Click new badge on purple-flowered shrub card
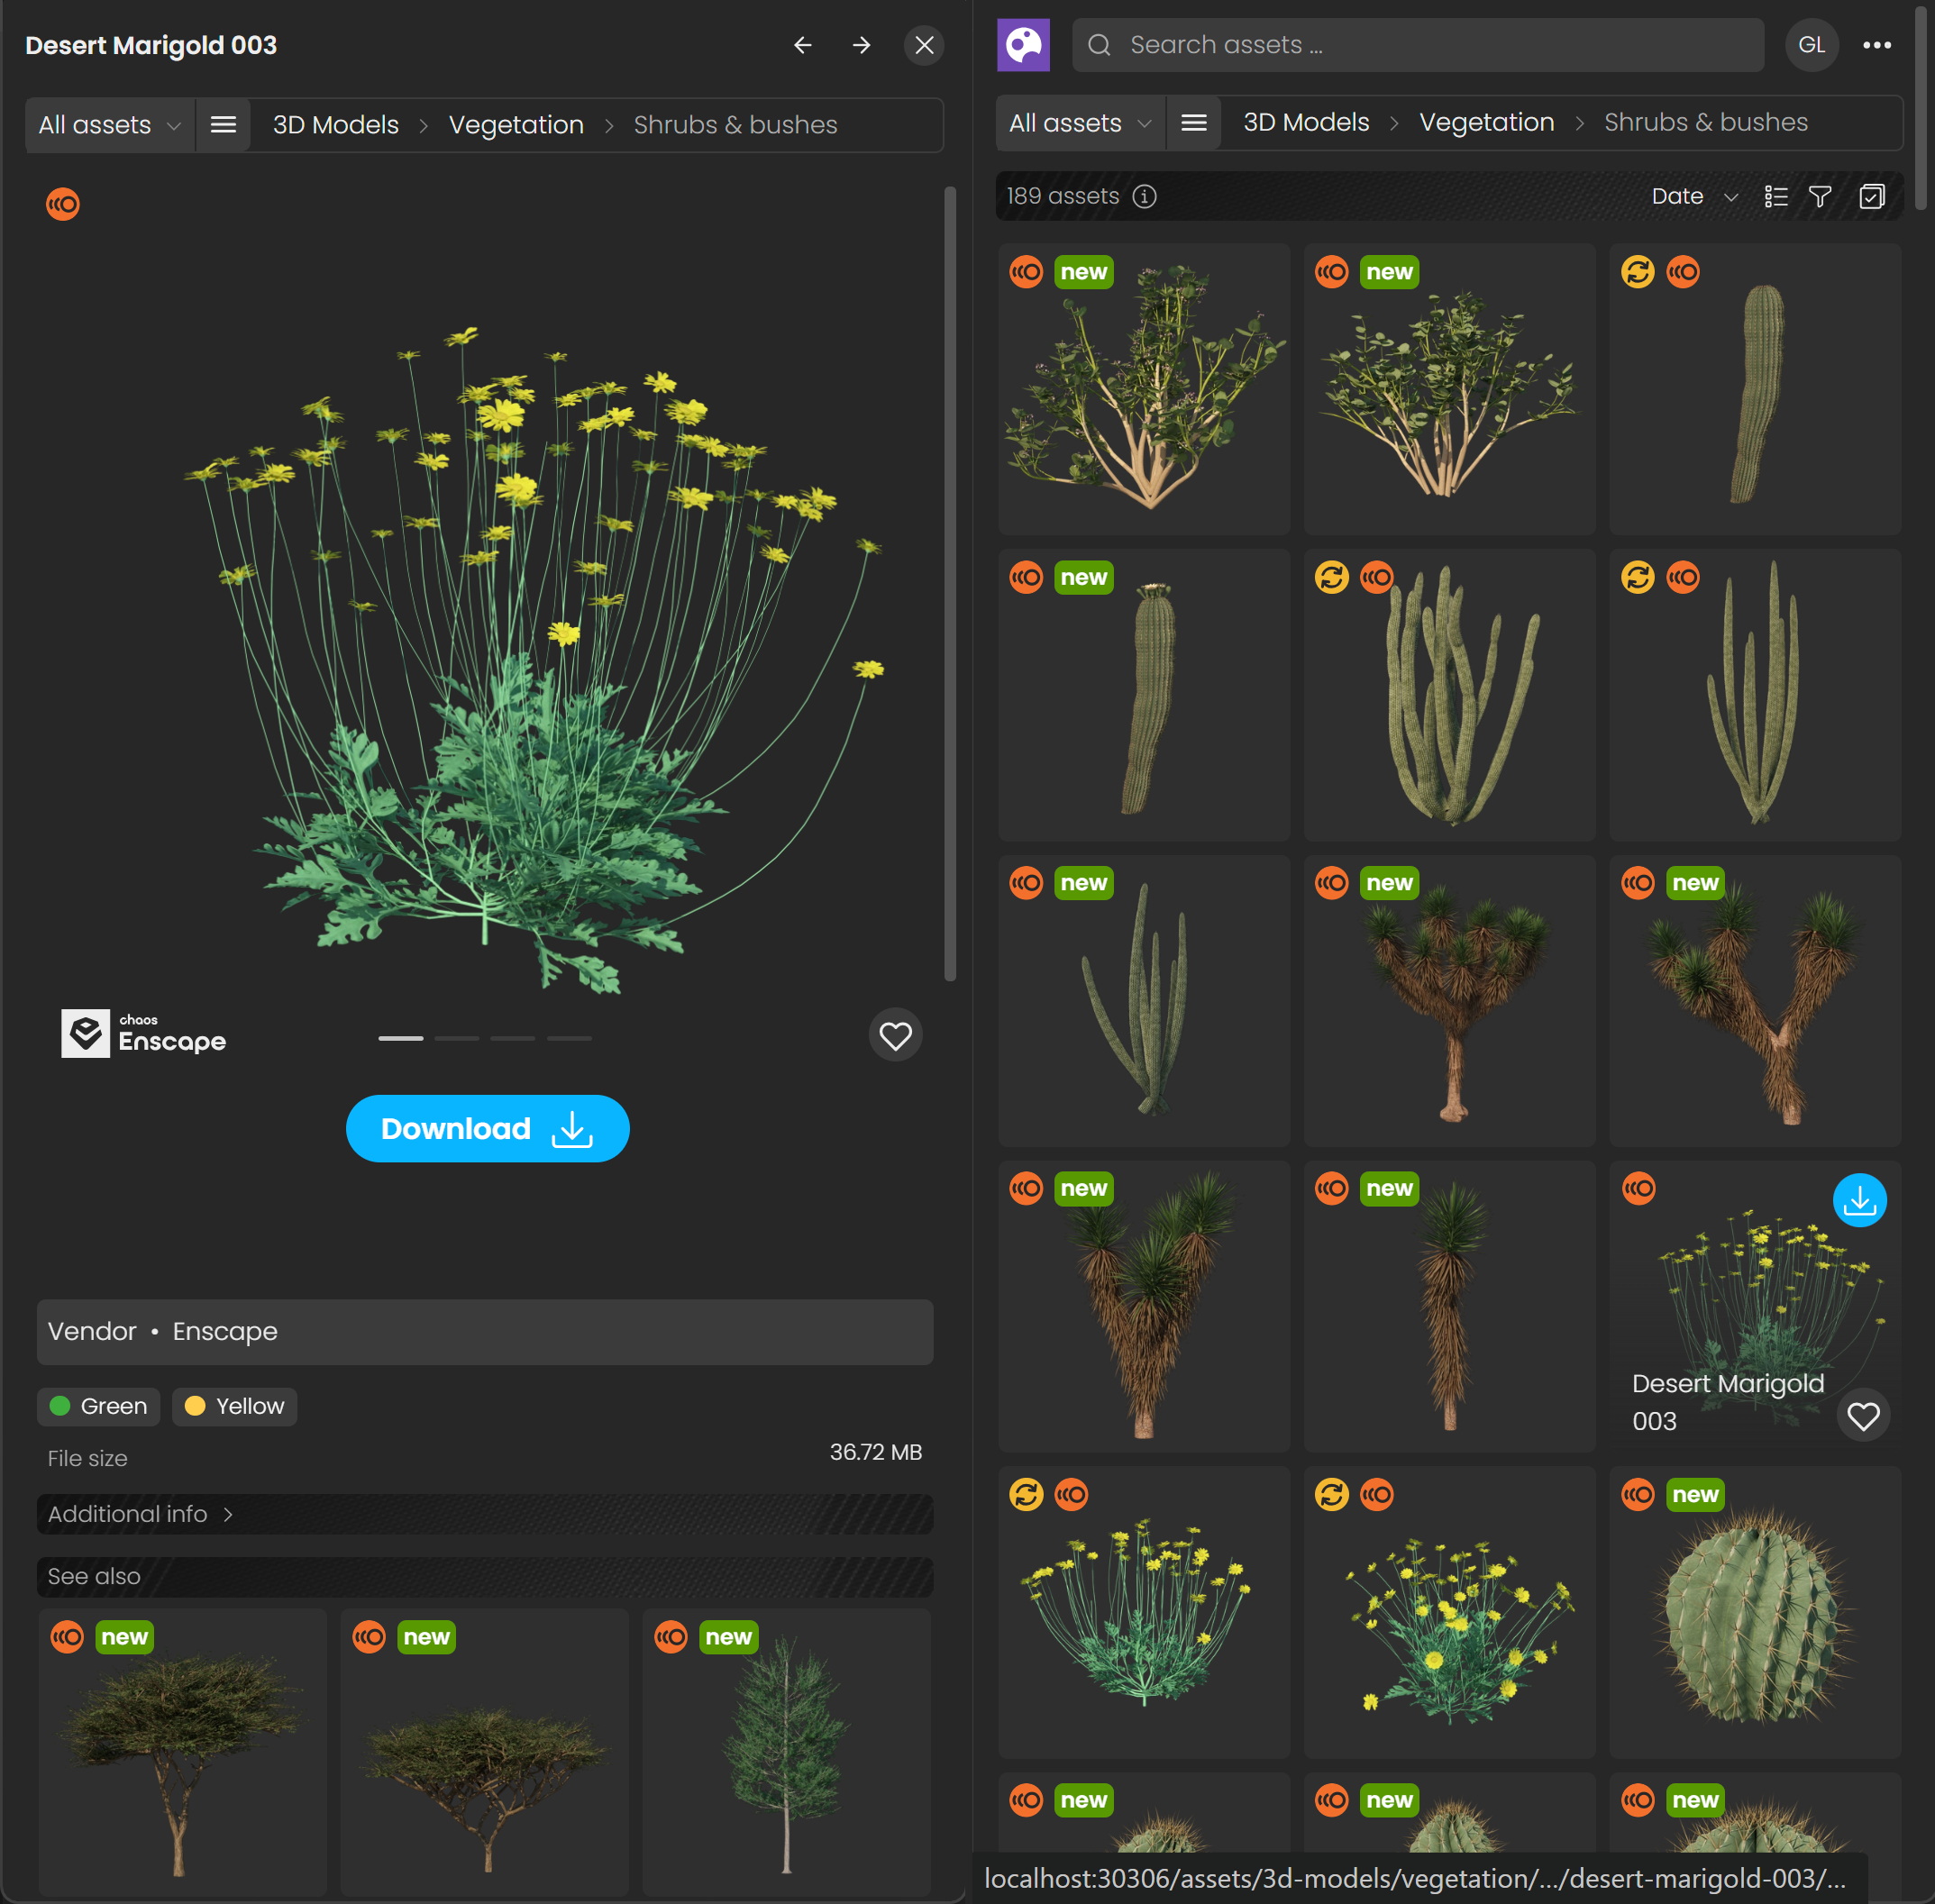 click(x=1083, y=272)
